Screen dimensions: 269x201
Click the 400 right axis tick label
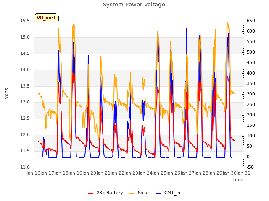coord(251,73)
